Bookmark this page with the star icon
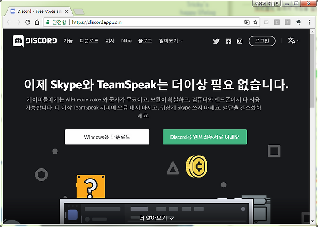The image size is (318, 227). tap(255, 22)
